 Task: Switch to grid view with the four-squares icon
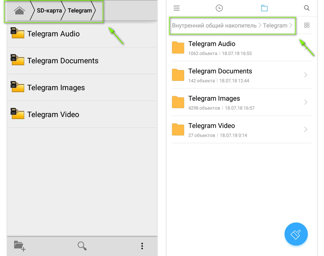[x=307, y=26]
